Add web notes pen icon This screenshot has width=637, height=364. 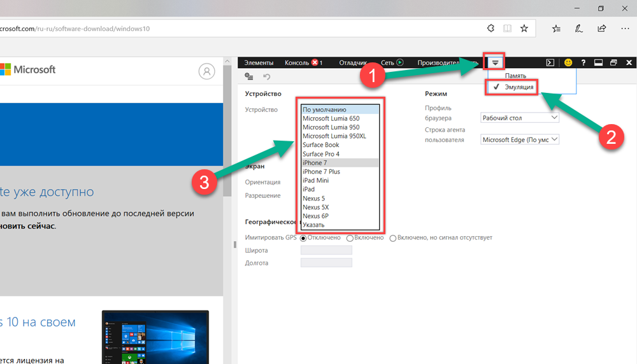point(579,29)
